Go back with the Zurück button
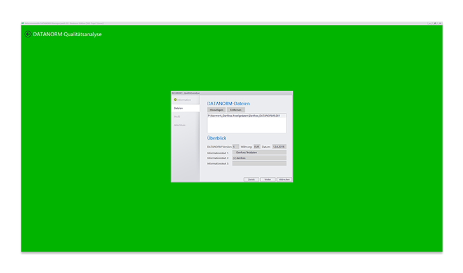463x273 pixels. [x=252, y=180]
